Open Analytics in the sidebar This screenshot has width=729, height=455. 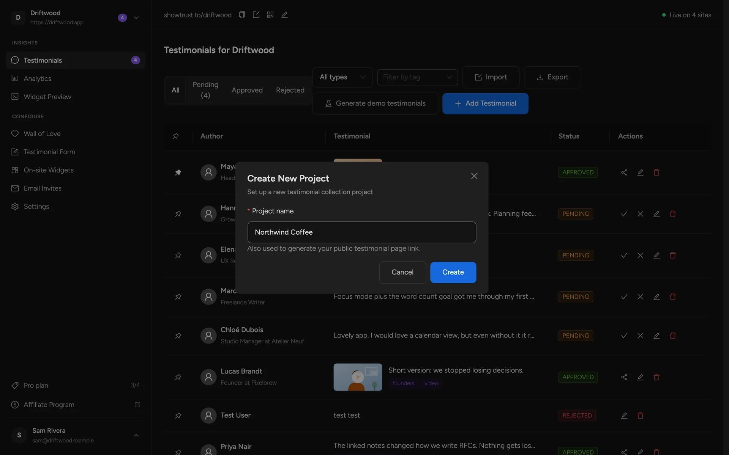point(76,78)
